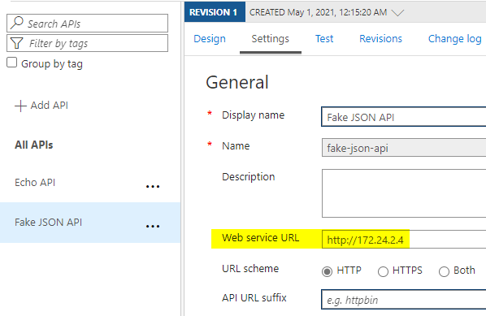The height and width of the screenshot is (316, 486).
Task: Select the HTTPS URL scheme radio button
Action: click(x=383, y=271)
